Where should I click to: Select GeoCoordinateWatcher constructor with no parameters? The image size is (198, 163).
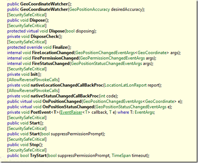coord(44,4)
